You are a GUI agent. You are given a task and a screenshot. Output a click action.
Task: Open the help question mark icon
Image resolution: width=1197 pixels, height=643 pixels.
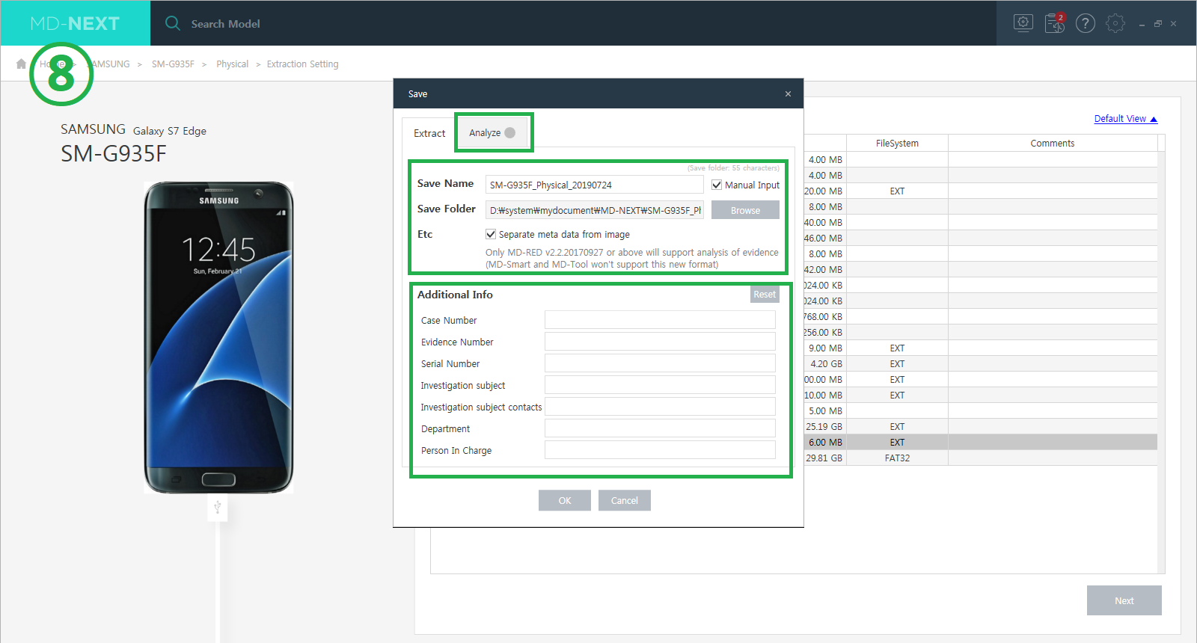[1086, 23]
